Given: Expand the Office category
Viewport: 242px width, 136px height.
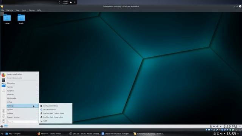Looking at the screenshot, I should (x=22, y=102).
